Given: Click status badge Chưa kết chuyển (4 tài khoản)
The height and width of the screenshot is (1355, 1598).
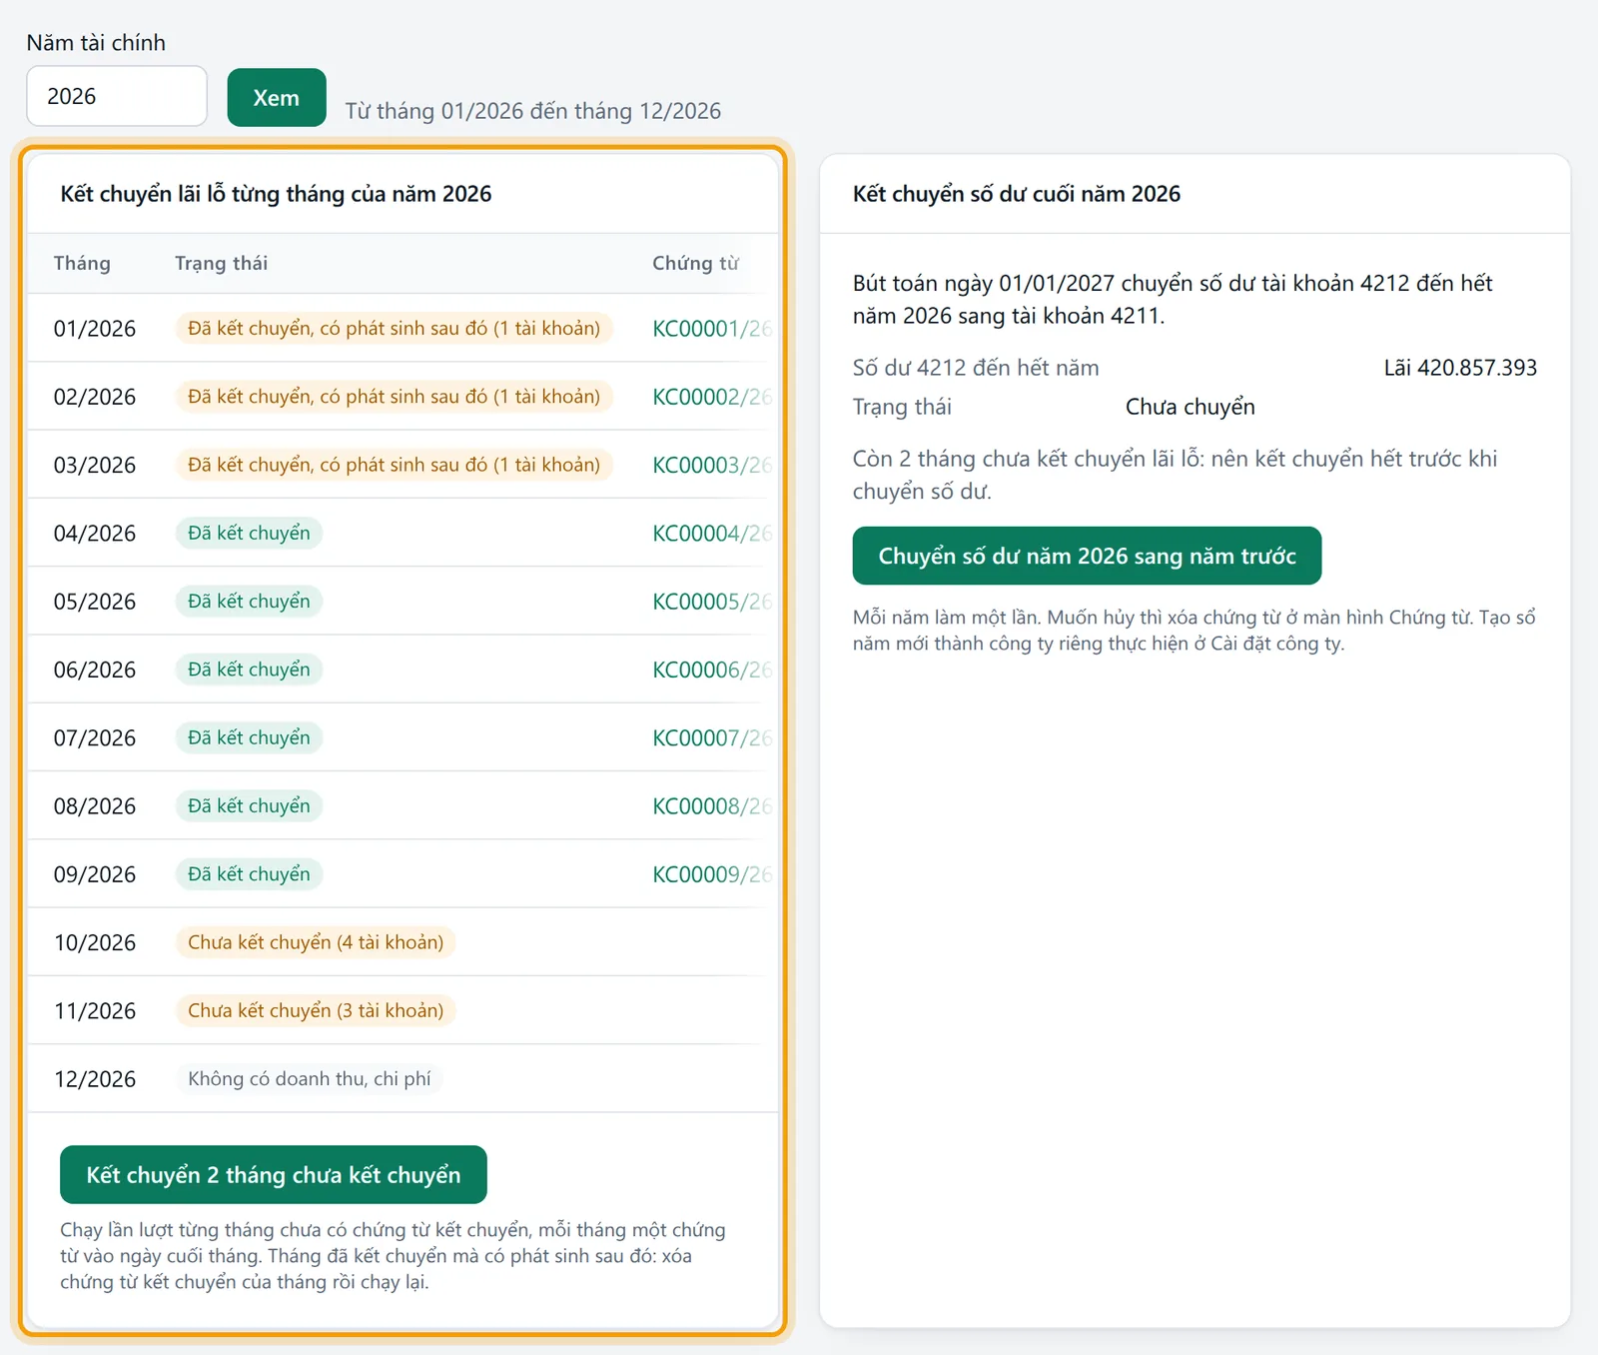Looking at the screenshot, I should [316, 942].
